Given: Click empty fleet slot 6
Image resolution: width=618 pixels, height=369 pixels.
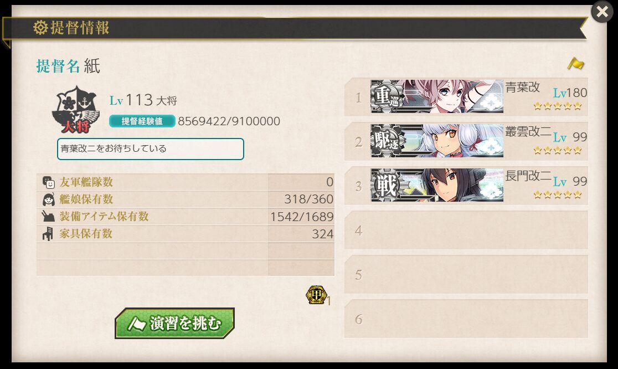Looking at the screenshot, I should tap(466, 319).
